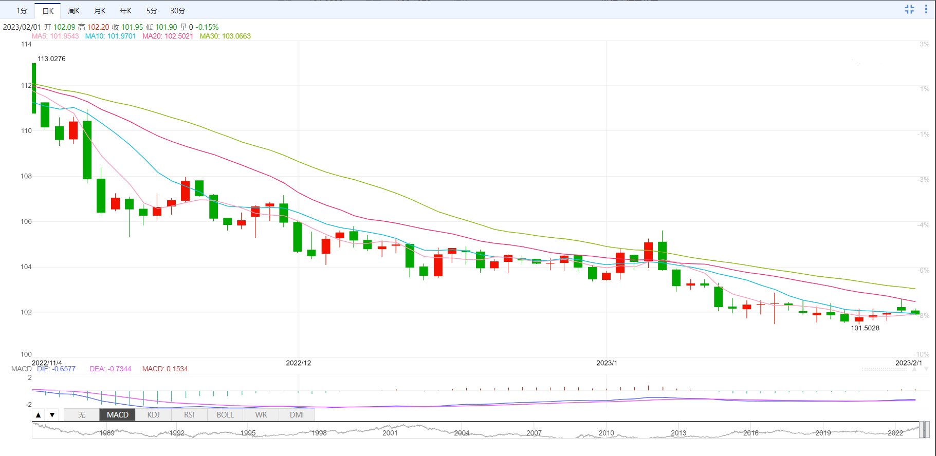
Task: Select the WR indicator
Action: 261,415
